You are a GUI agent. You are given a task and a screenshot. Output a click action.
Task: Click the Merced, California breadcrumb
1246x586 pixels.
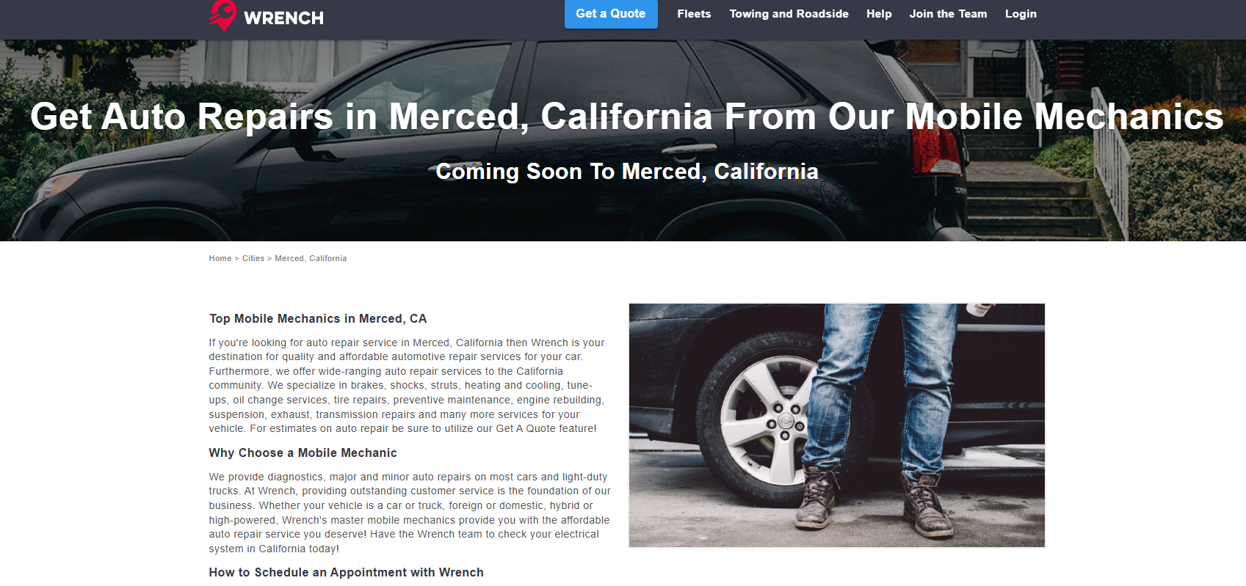pyautogui.click(x=311, y=258)
